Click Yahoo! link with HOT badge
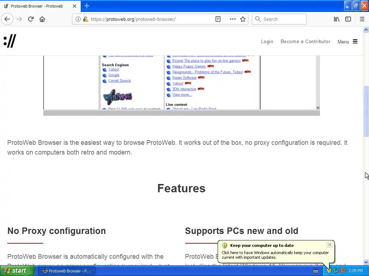The height and width of the screenshot is (276, 369). (x=178, y=83)
